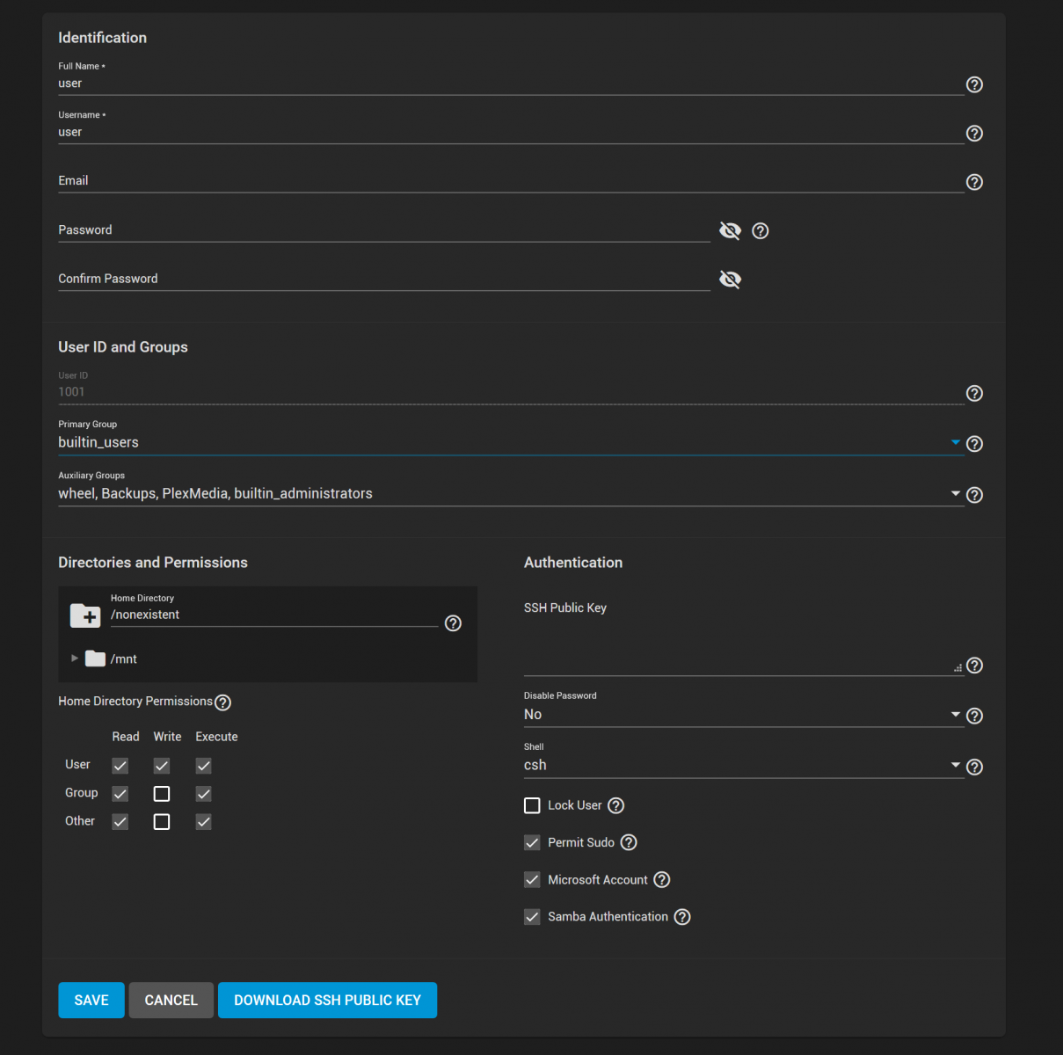Toggle Confirm Password visibility
This screenshot has height=1055, width=1063.
tap(730, 280)
